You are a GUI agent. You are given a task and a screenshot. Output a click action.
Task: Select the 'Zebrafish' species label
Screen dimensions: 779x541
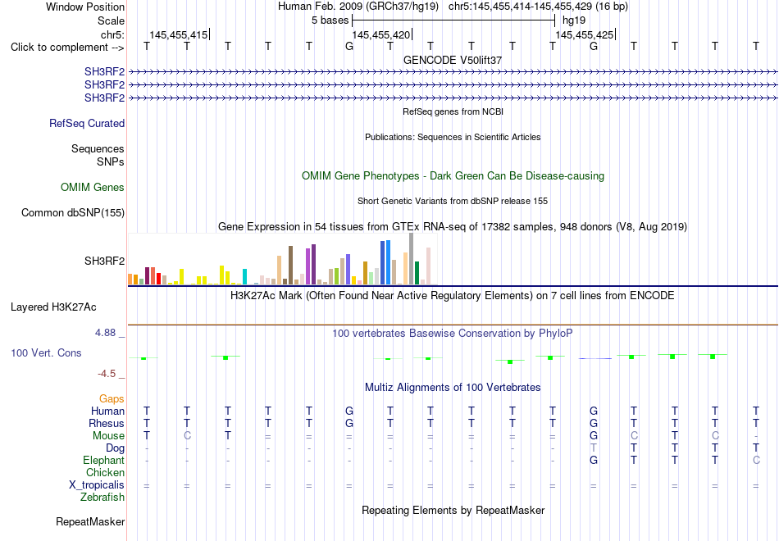[102, 497]
